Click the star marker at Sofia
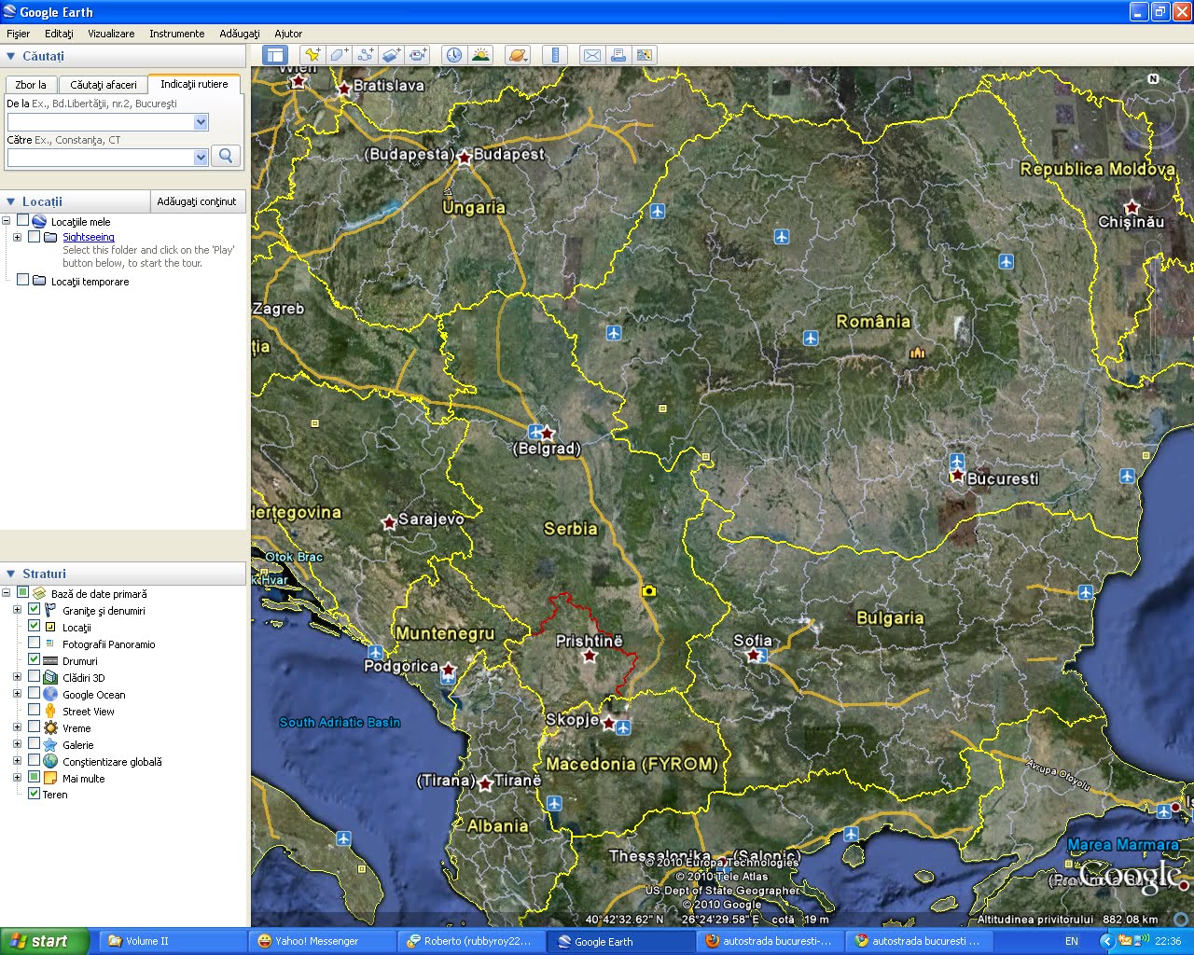The width and height of the screenshot is (1194, 955). click(753, 655)
